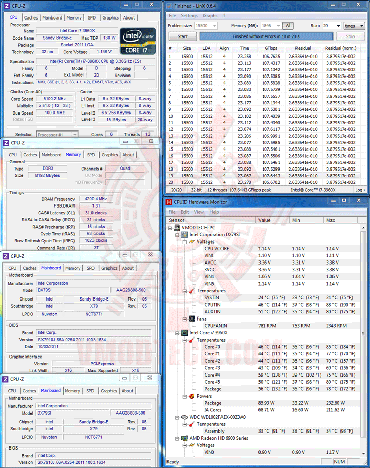This screenshot has height=468, width=370.
Task: Click the Intel Core i7 logo in CPU-Z
Action: [x=138, y=41]
